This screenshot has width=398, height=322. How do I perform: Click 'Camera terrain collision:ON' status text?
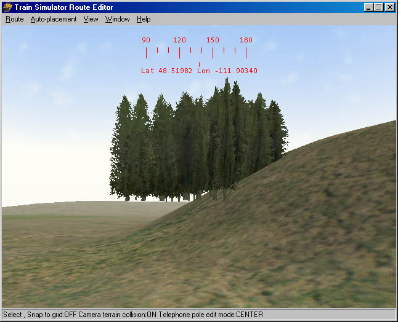click(x=117, y=315)
